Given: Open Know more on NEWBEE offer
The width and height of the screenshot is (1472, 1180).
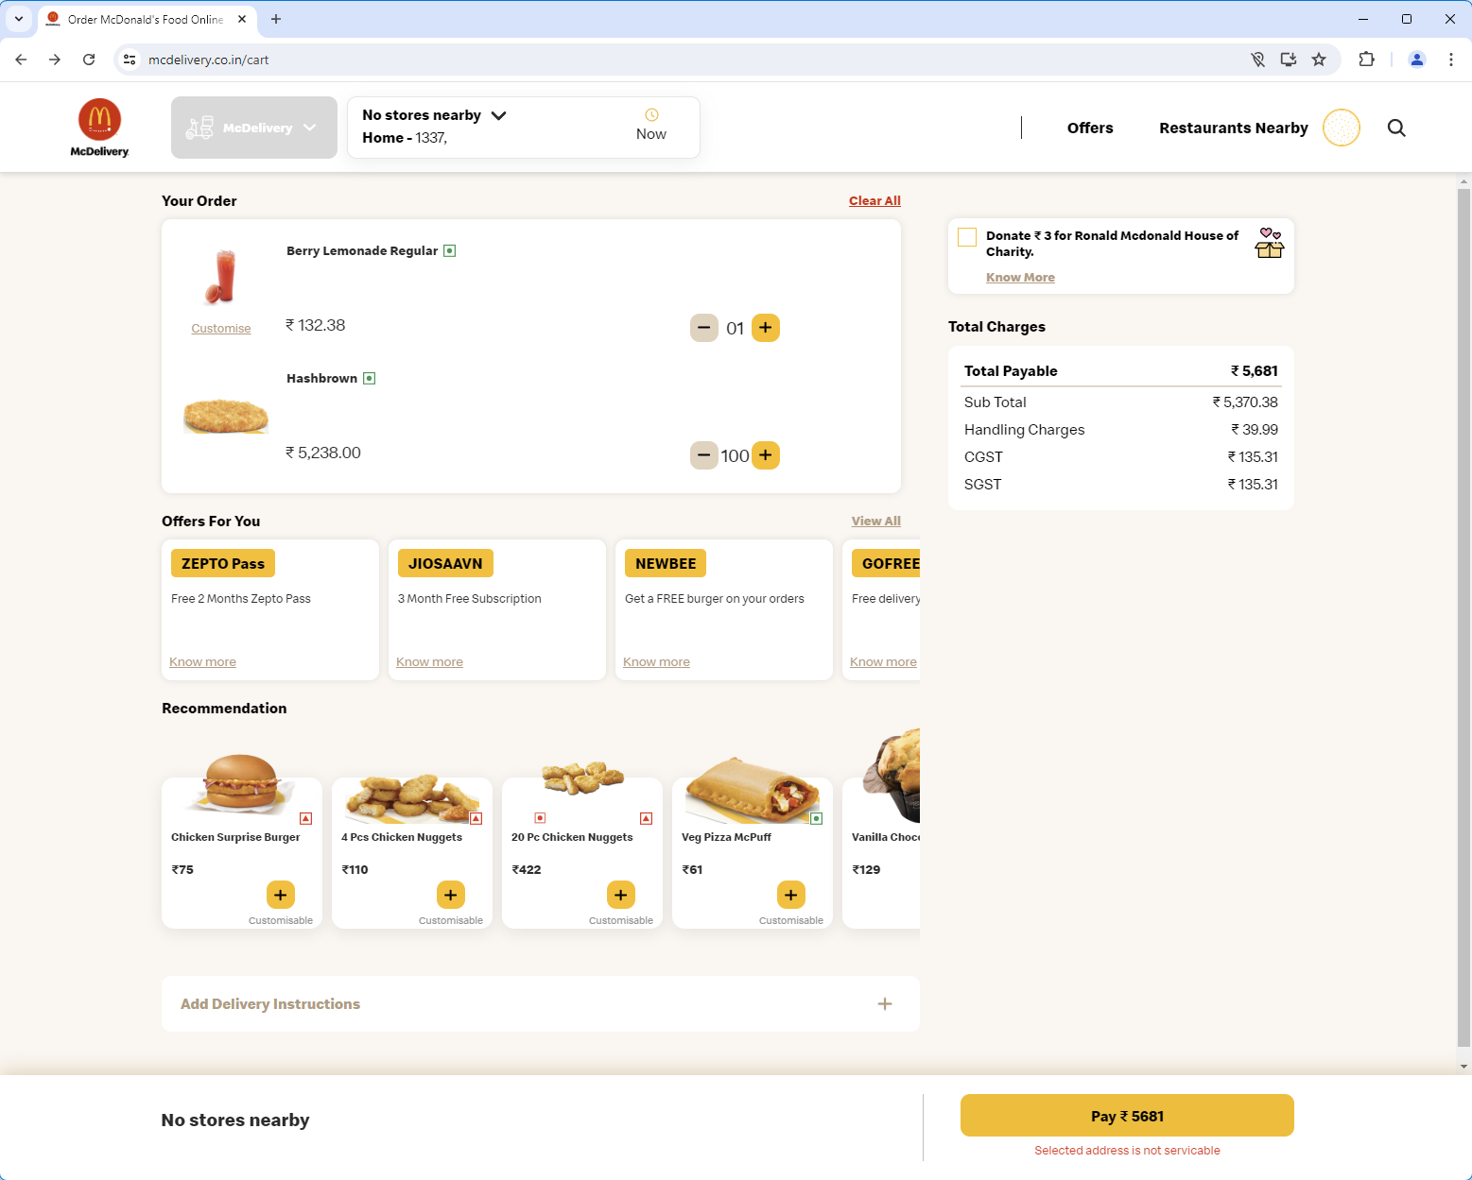Looking at the screenshot, I should click(656, 661).
